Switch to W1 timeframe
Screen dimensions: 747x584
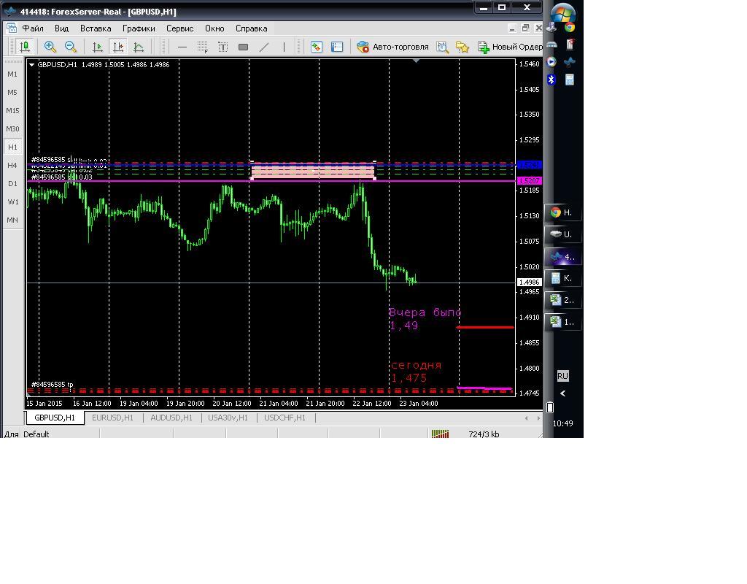[x=12, y=202]
